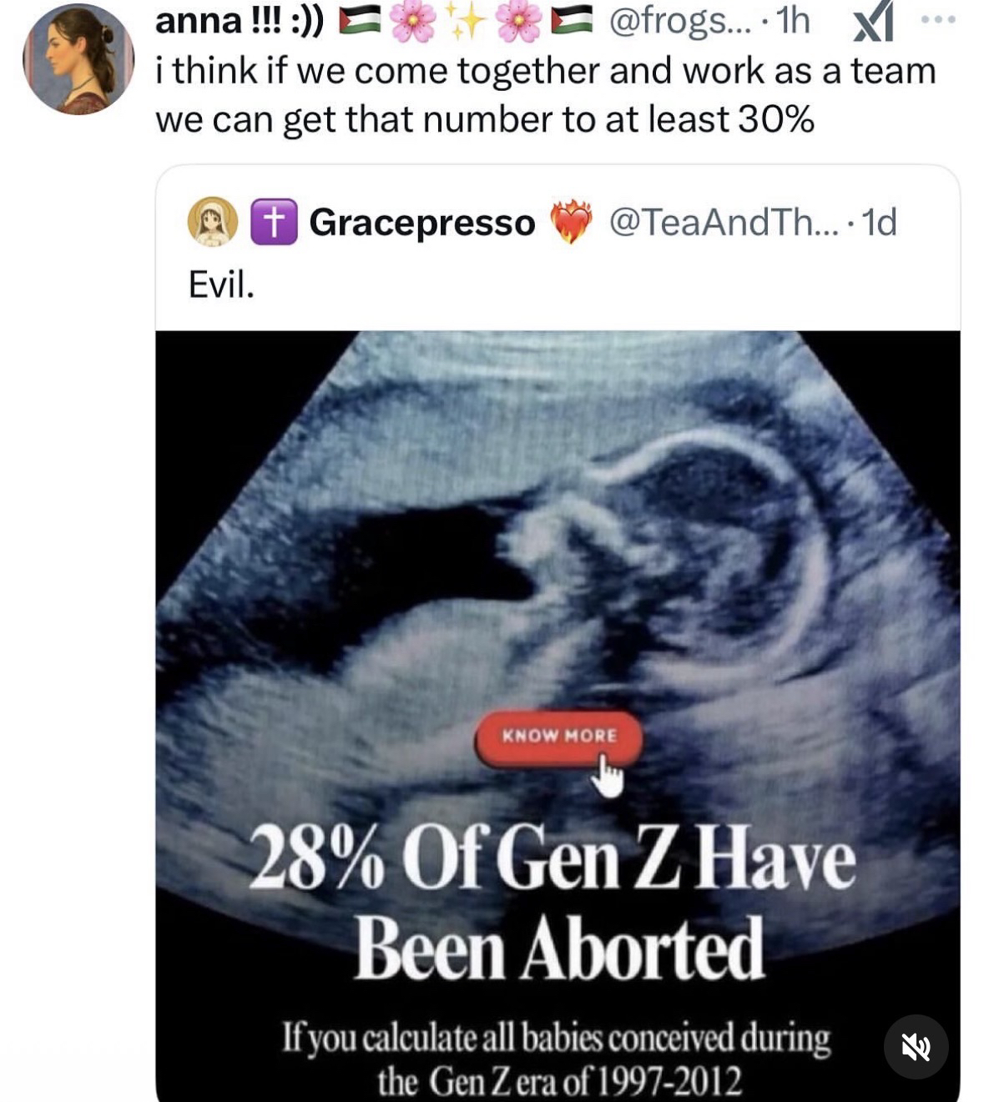Open the Gracepresso display name link
984x1102 pixels.
[x=421, y=223]
